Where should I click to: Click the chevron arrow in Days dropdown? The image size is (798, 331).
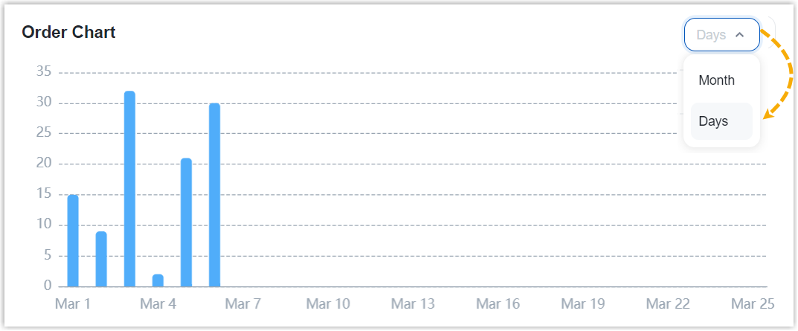pyautogui.click(x=739, y=35)
